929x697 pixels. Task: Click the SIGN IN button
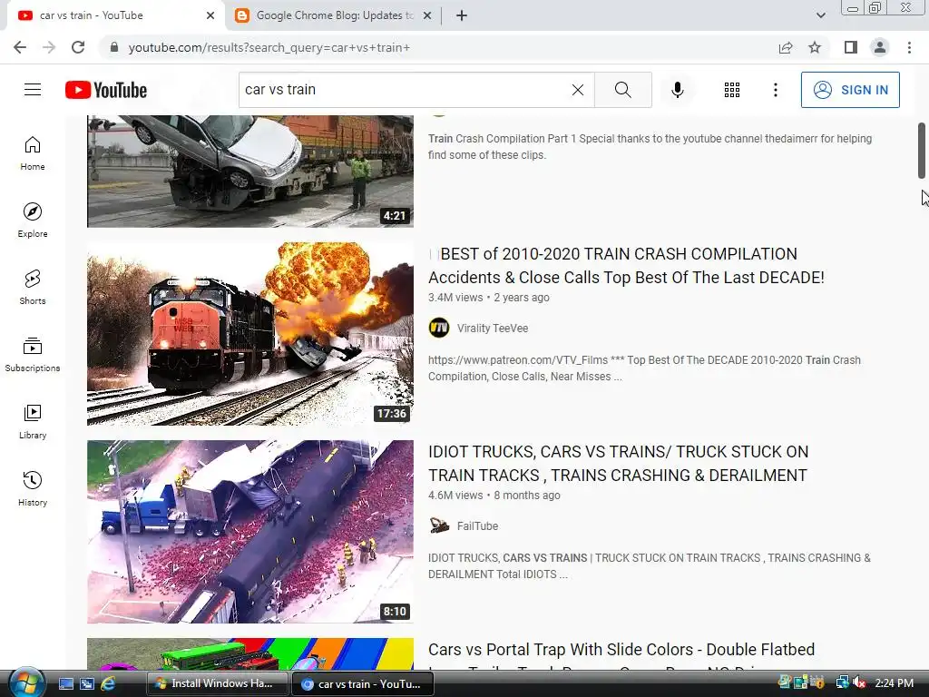(x=849, y=90)
